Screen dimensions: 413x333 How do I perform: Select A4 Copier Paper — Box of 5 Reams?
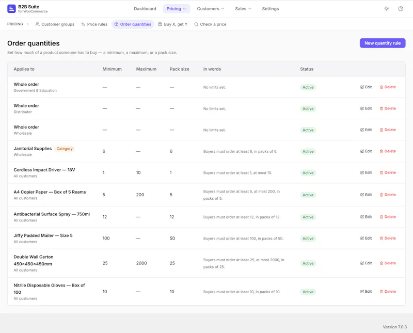tap(50, 192)
